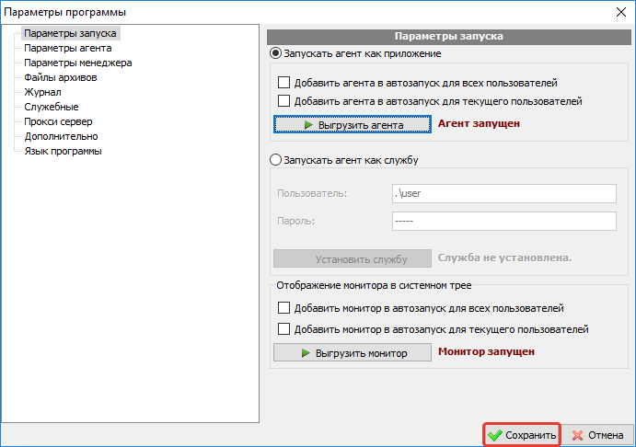Click the green checkmark icon on Сохранить
636x447 pixels.
click(495, 435)
